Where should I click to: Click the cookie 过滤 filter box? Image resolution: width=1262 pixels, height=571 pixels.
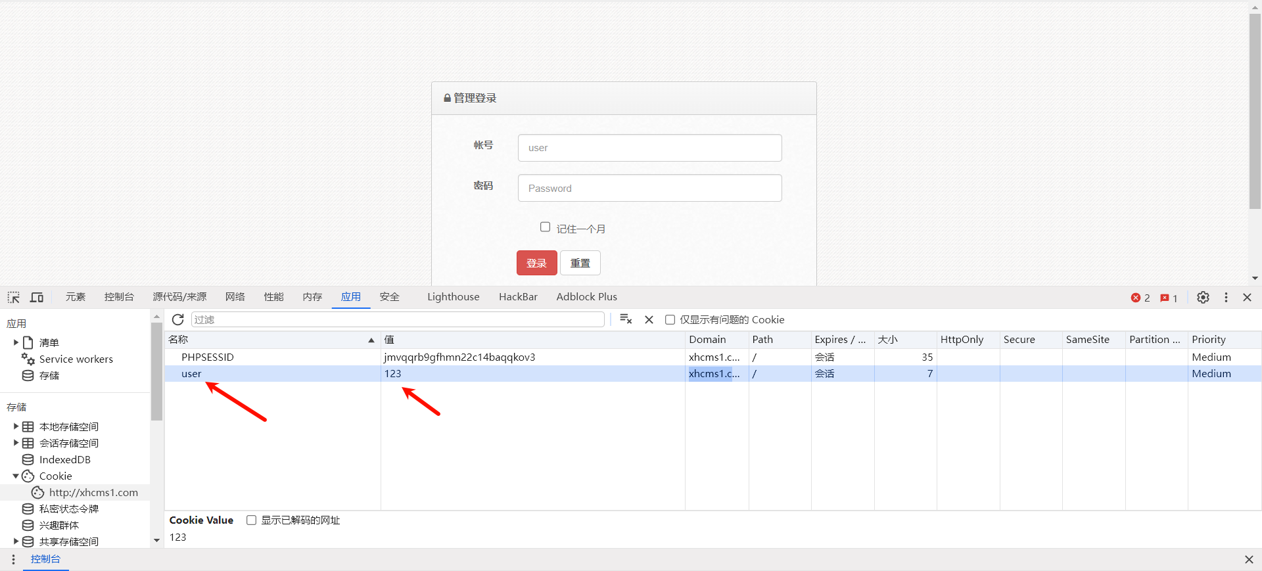[398, 319]
